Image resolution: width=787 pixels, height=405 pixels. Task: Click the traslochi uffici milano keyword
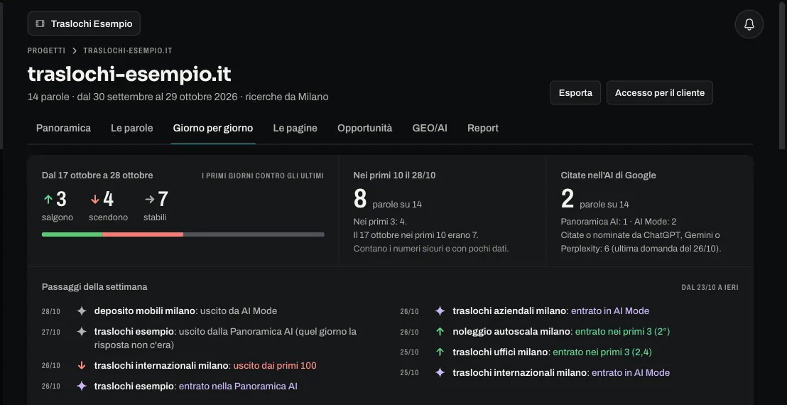click(500, 352)
